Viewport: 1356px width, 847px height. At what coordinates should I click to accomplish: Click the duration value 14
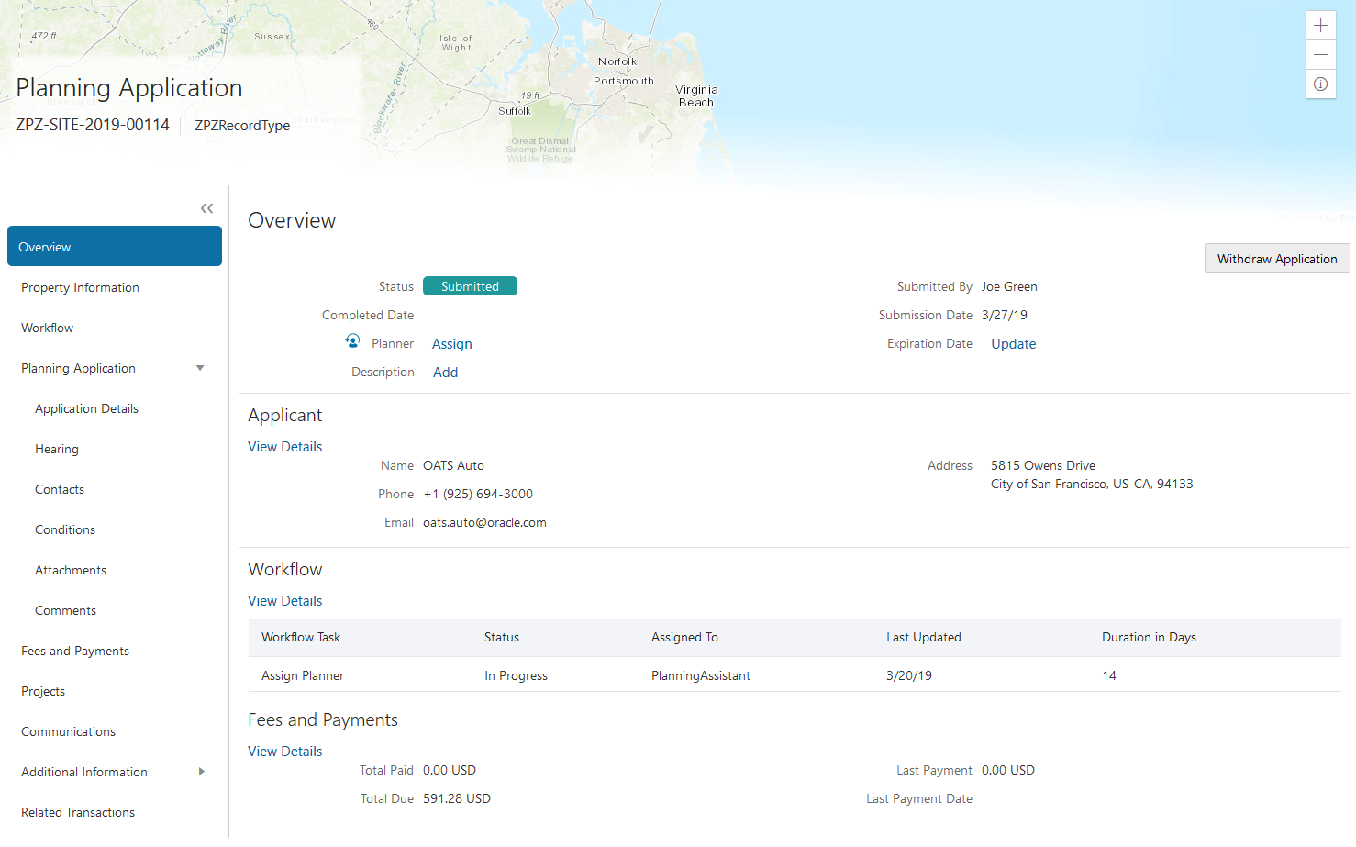tap(1109, 675)
